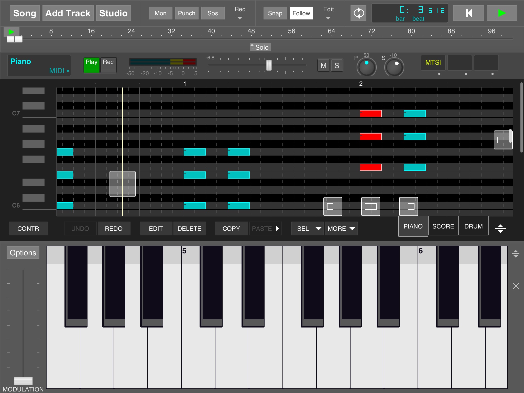Click the COPY button
The image size is (524, 393).
pos(232,228)
